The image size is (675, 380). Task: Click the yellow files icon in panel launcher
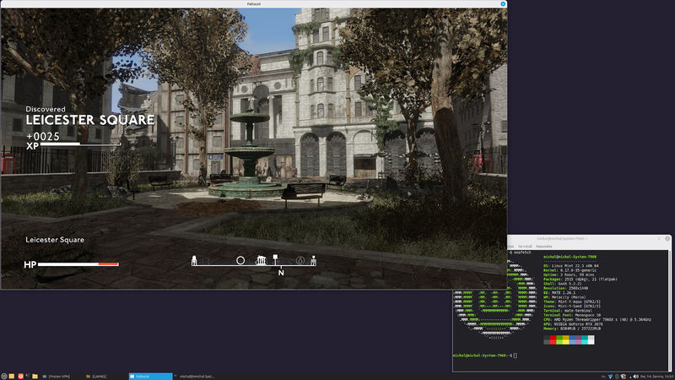12,377
